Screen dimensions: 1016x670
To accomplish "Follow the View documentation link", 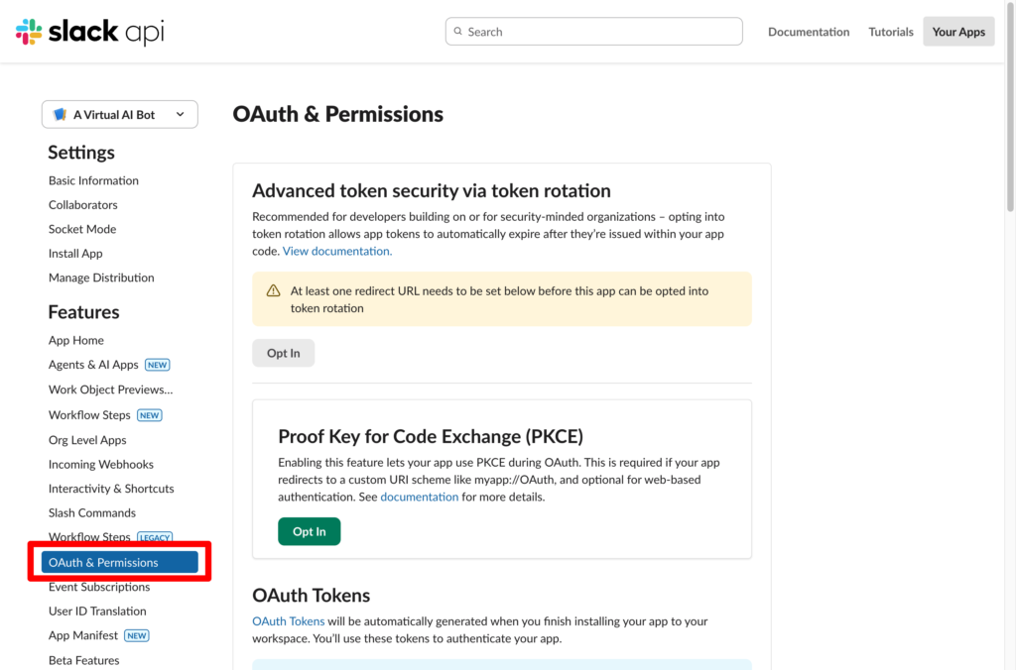I will [x=337, y=252].
